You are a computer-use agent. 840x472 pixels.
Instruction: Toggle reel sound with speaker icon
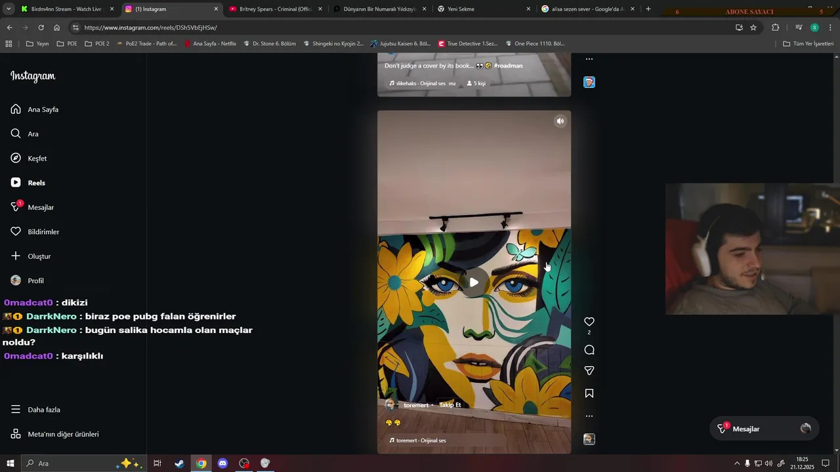[x=560, y=121]
